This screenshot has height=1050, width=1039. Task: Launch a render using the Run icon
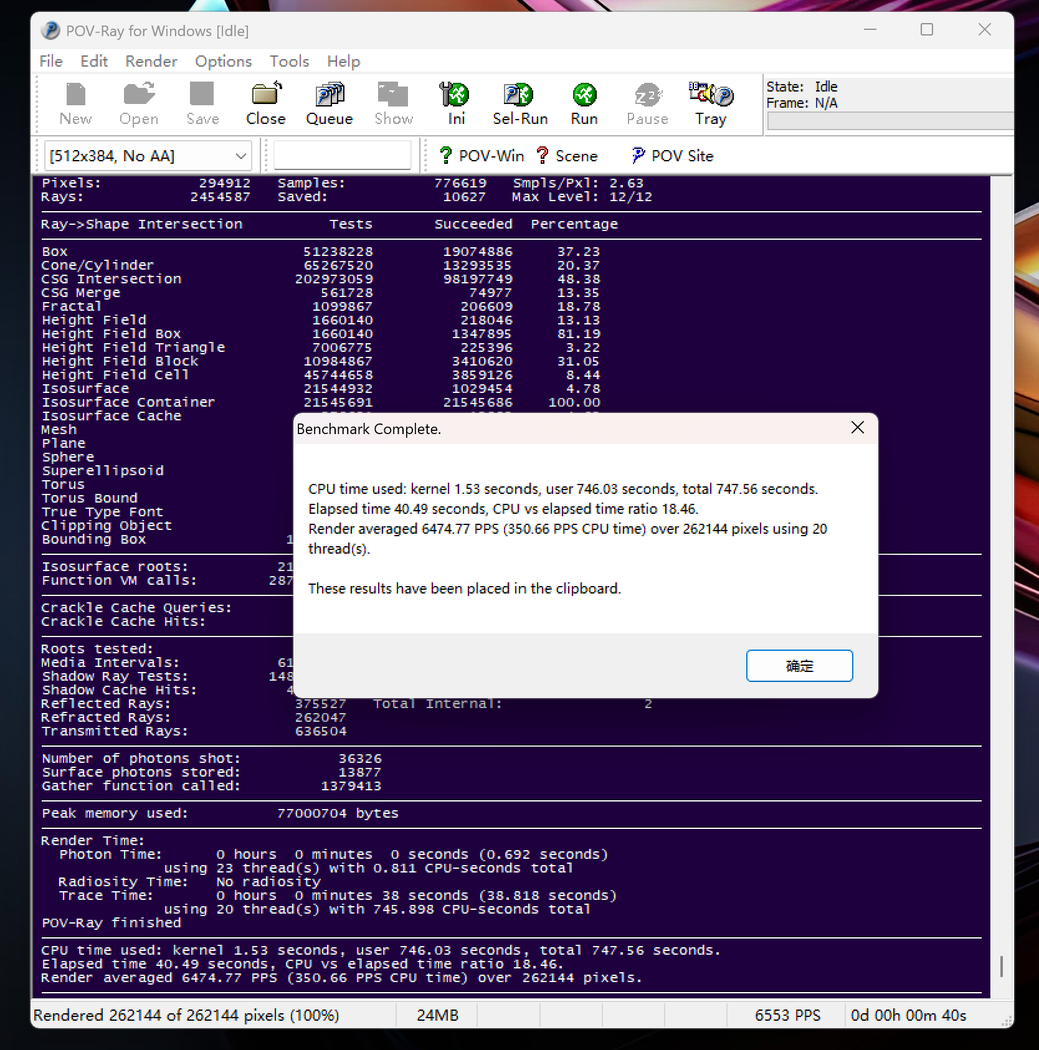[x=583, y=103]
